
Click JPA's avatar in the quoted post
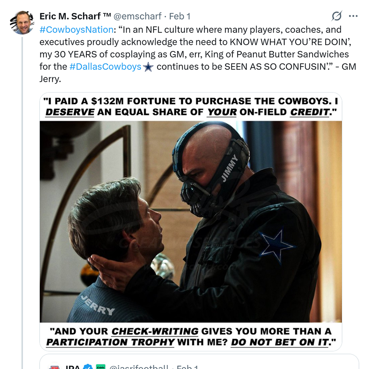(54, 367)
